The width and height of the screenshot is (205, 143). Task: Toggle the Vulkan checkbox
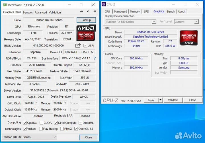[x=25, y=129]
